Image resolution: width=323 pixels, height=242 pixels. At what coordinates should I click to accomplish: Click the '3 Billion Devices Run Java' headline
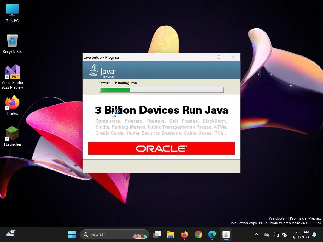click(161, 110)
